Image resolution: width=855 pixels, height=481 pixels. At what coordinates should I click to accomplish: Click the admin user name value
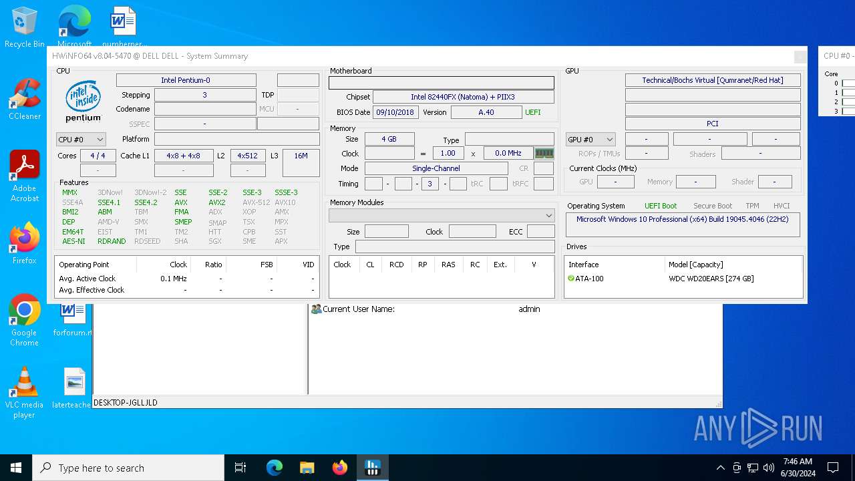pos(529,309)
